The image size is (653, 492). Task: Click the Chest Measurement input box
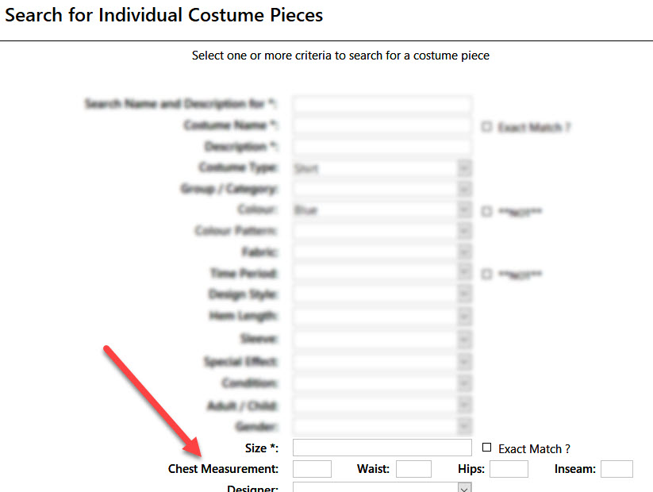pos(312,469)
